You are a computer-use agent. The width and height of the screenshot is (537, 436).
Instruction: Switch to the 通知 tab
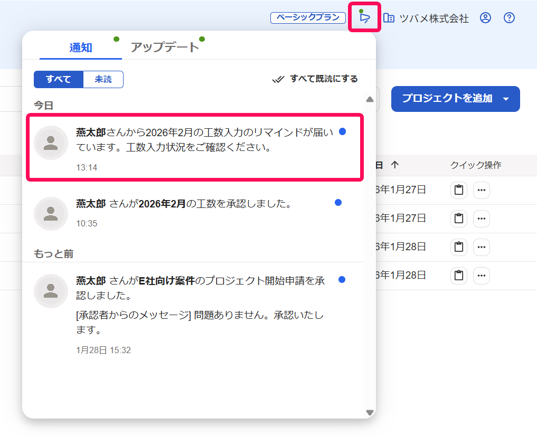[x=81, y=48]
